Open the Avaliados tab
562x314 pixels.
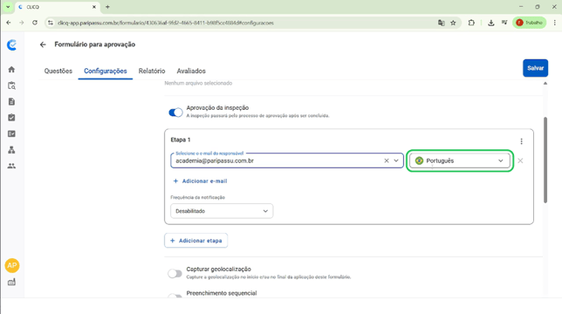[191, 71]
